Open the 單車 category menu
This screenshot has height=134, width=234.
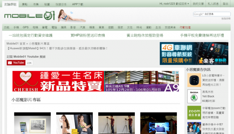(101, 27)
